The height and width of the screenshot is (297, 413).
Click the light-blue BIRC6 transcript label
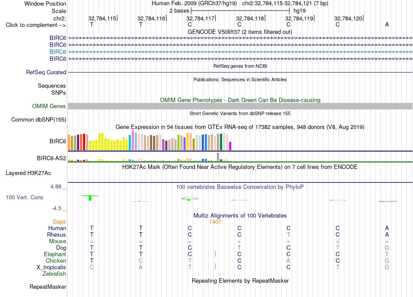click(58, 52)
